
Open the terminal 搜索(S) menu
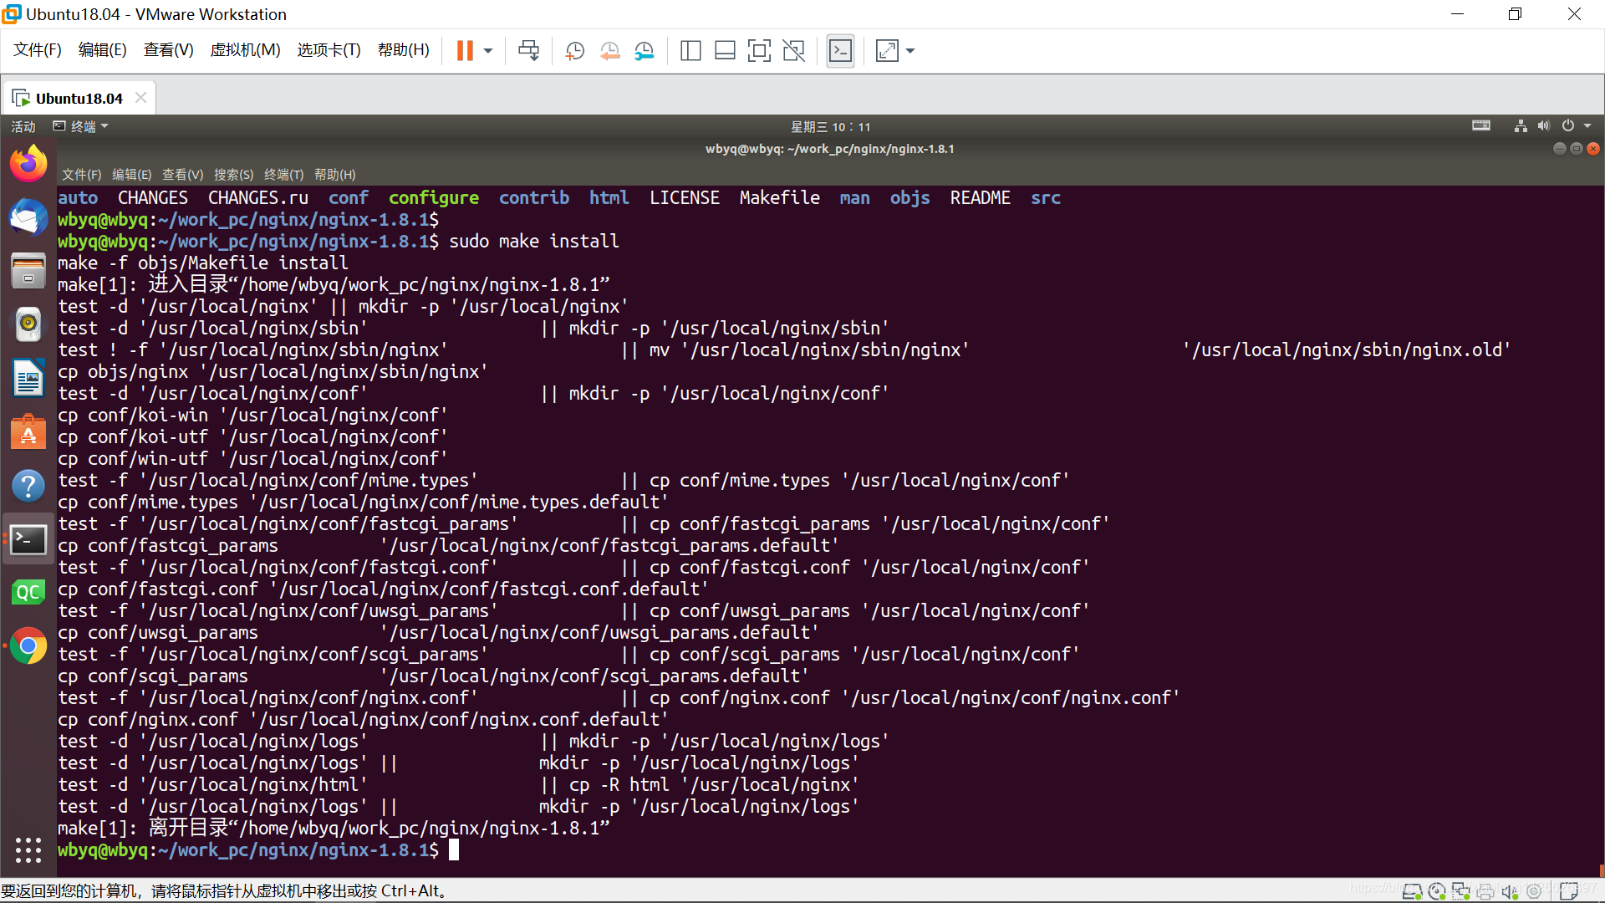[x=233, y=175]
